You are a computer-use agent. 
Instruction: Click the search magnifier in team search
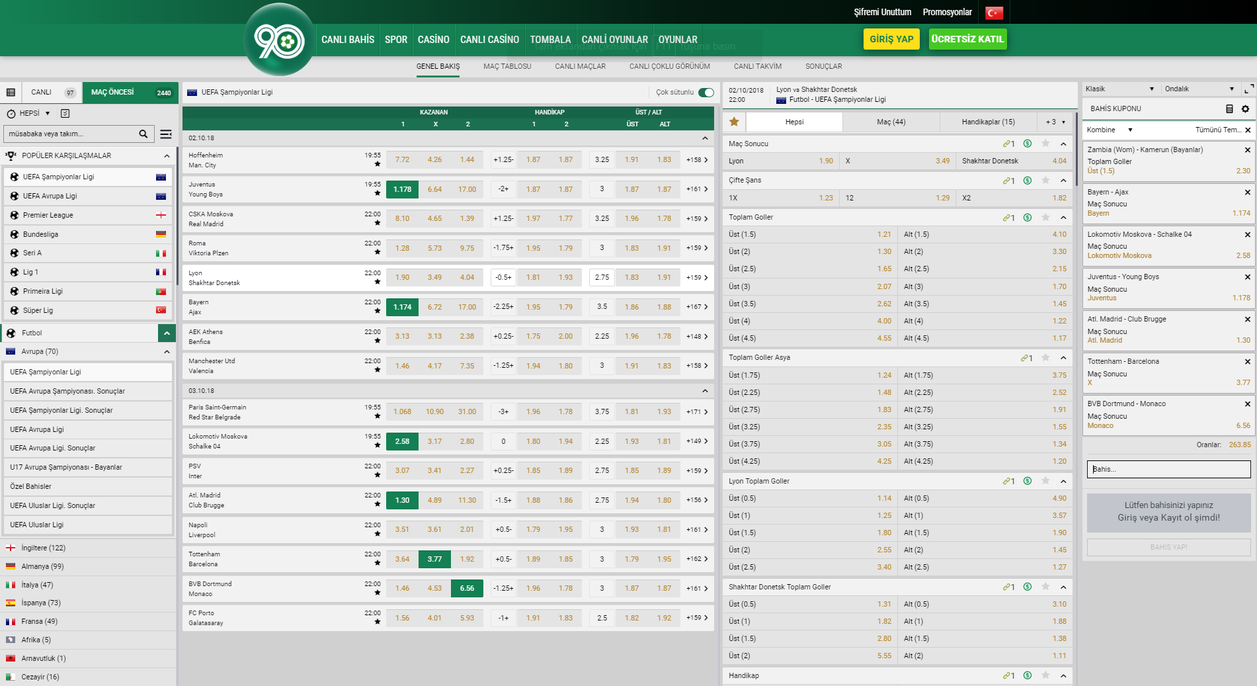[x=143, y=134]
